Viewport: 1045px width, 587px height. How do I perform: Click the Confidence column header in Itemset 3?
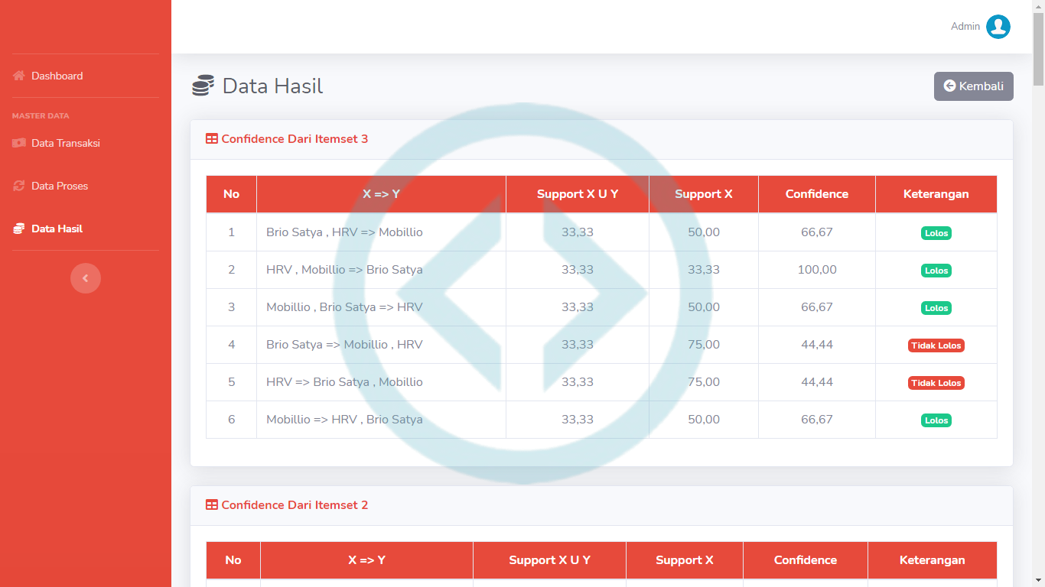click(816, 194)
